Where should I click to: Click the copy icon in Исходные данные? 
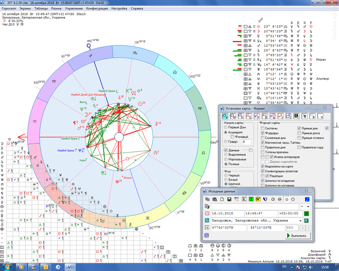tap(207, 199)
